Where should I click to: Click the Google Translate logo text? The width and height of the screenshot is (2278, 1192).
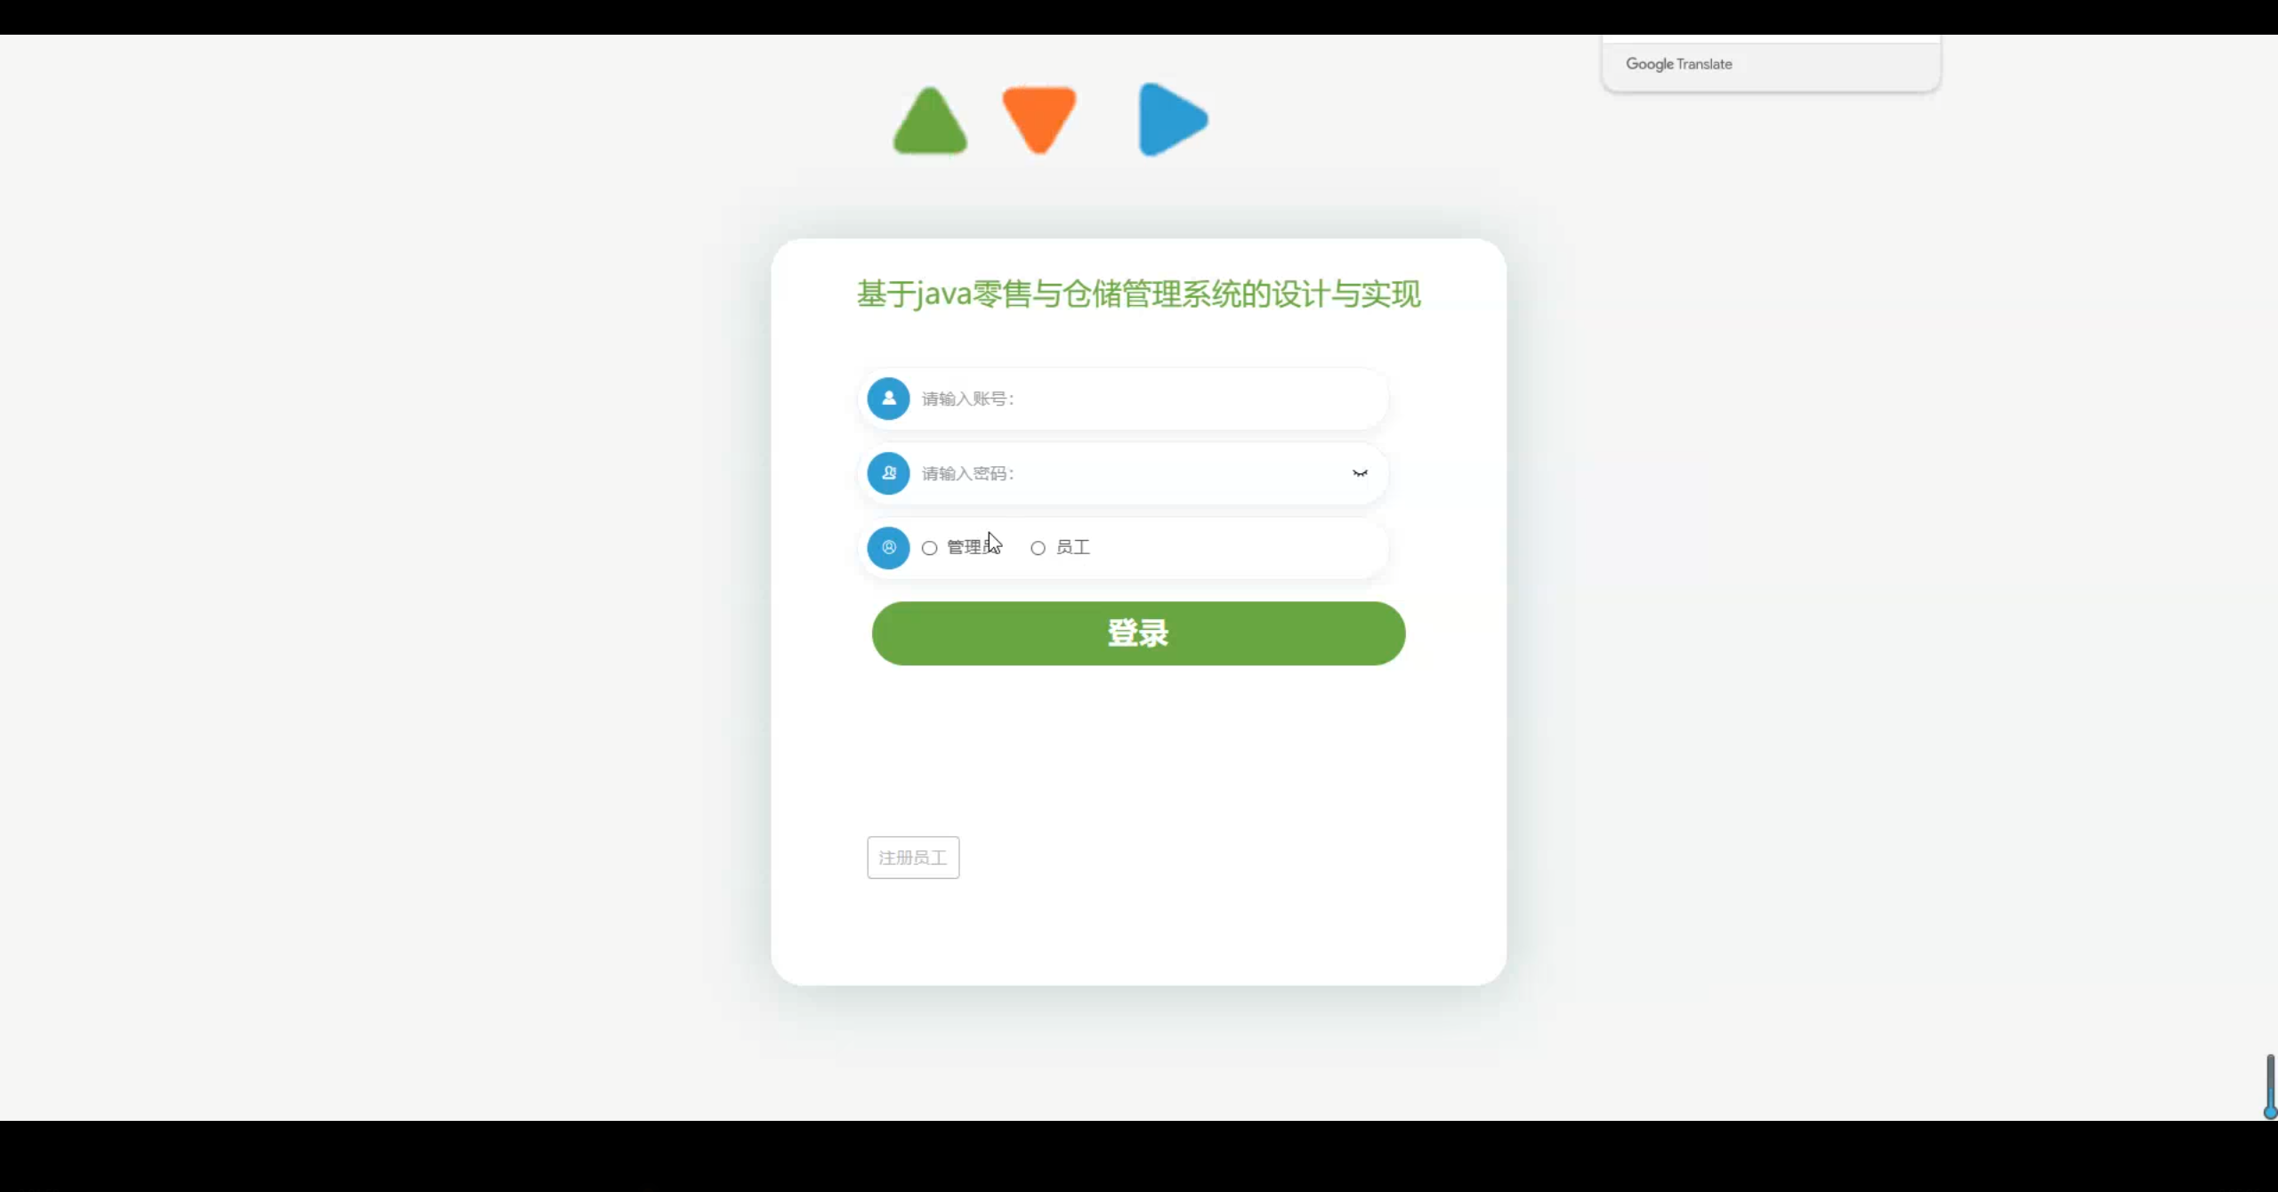click(x=1678, y=64)
